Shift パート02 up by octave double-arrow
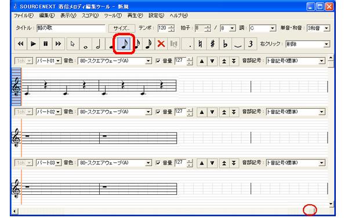Screen dimensions: 348x218 click(224, 112)
